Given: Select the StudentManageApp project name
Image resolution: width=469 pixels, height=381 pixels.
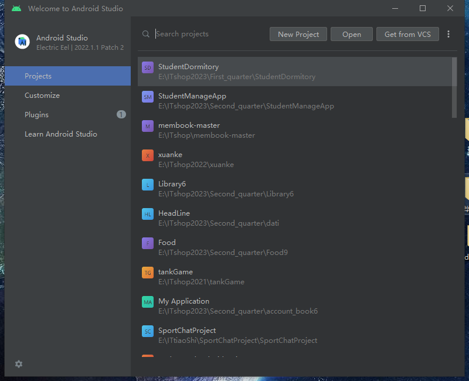Looking at the screenshot, I should pos(192,96).
